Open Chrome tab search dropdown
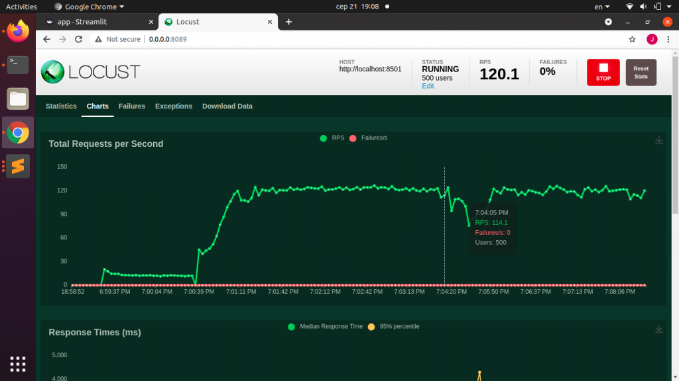The image size is (679, 381). [x=608, y=22]
